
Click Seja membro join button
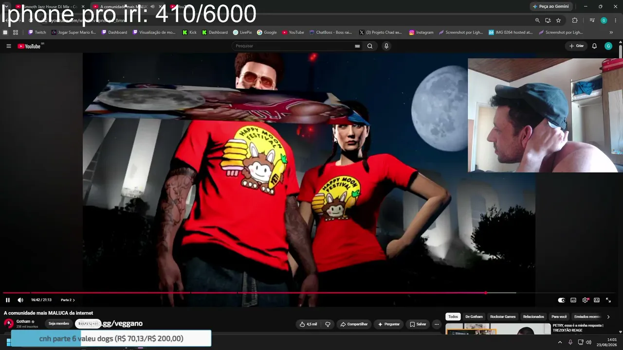click(x=59, y=324)
